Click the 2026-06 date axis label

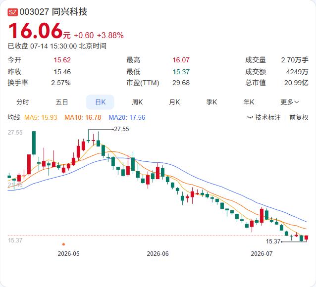coord(158,253)
